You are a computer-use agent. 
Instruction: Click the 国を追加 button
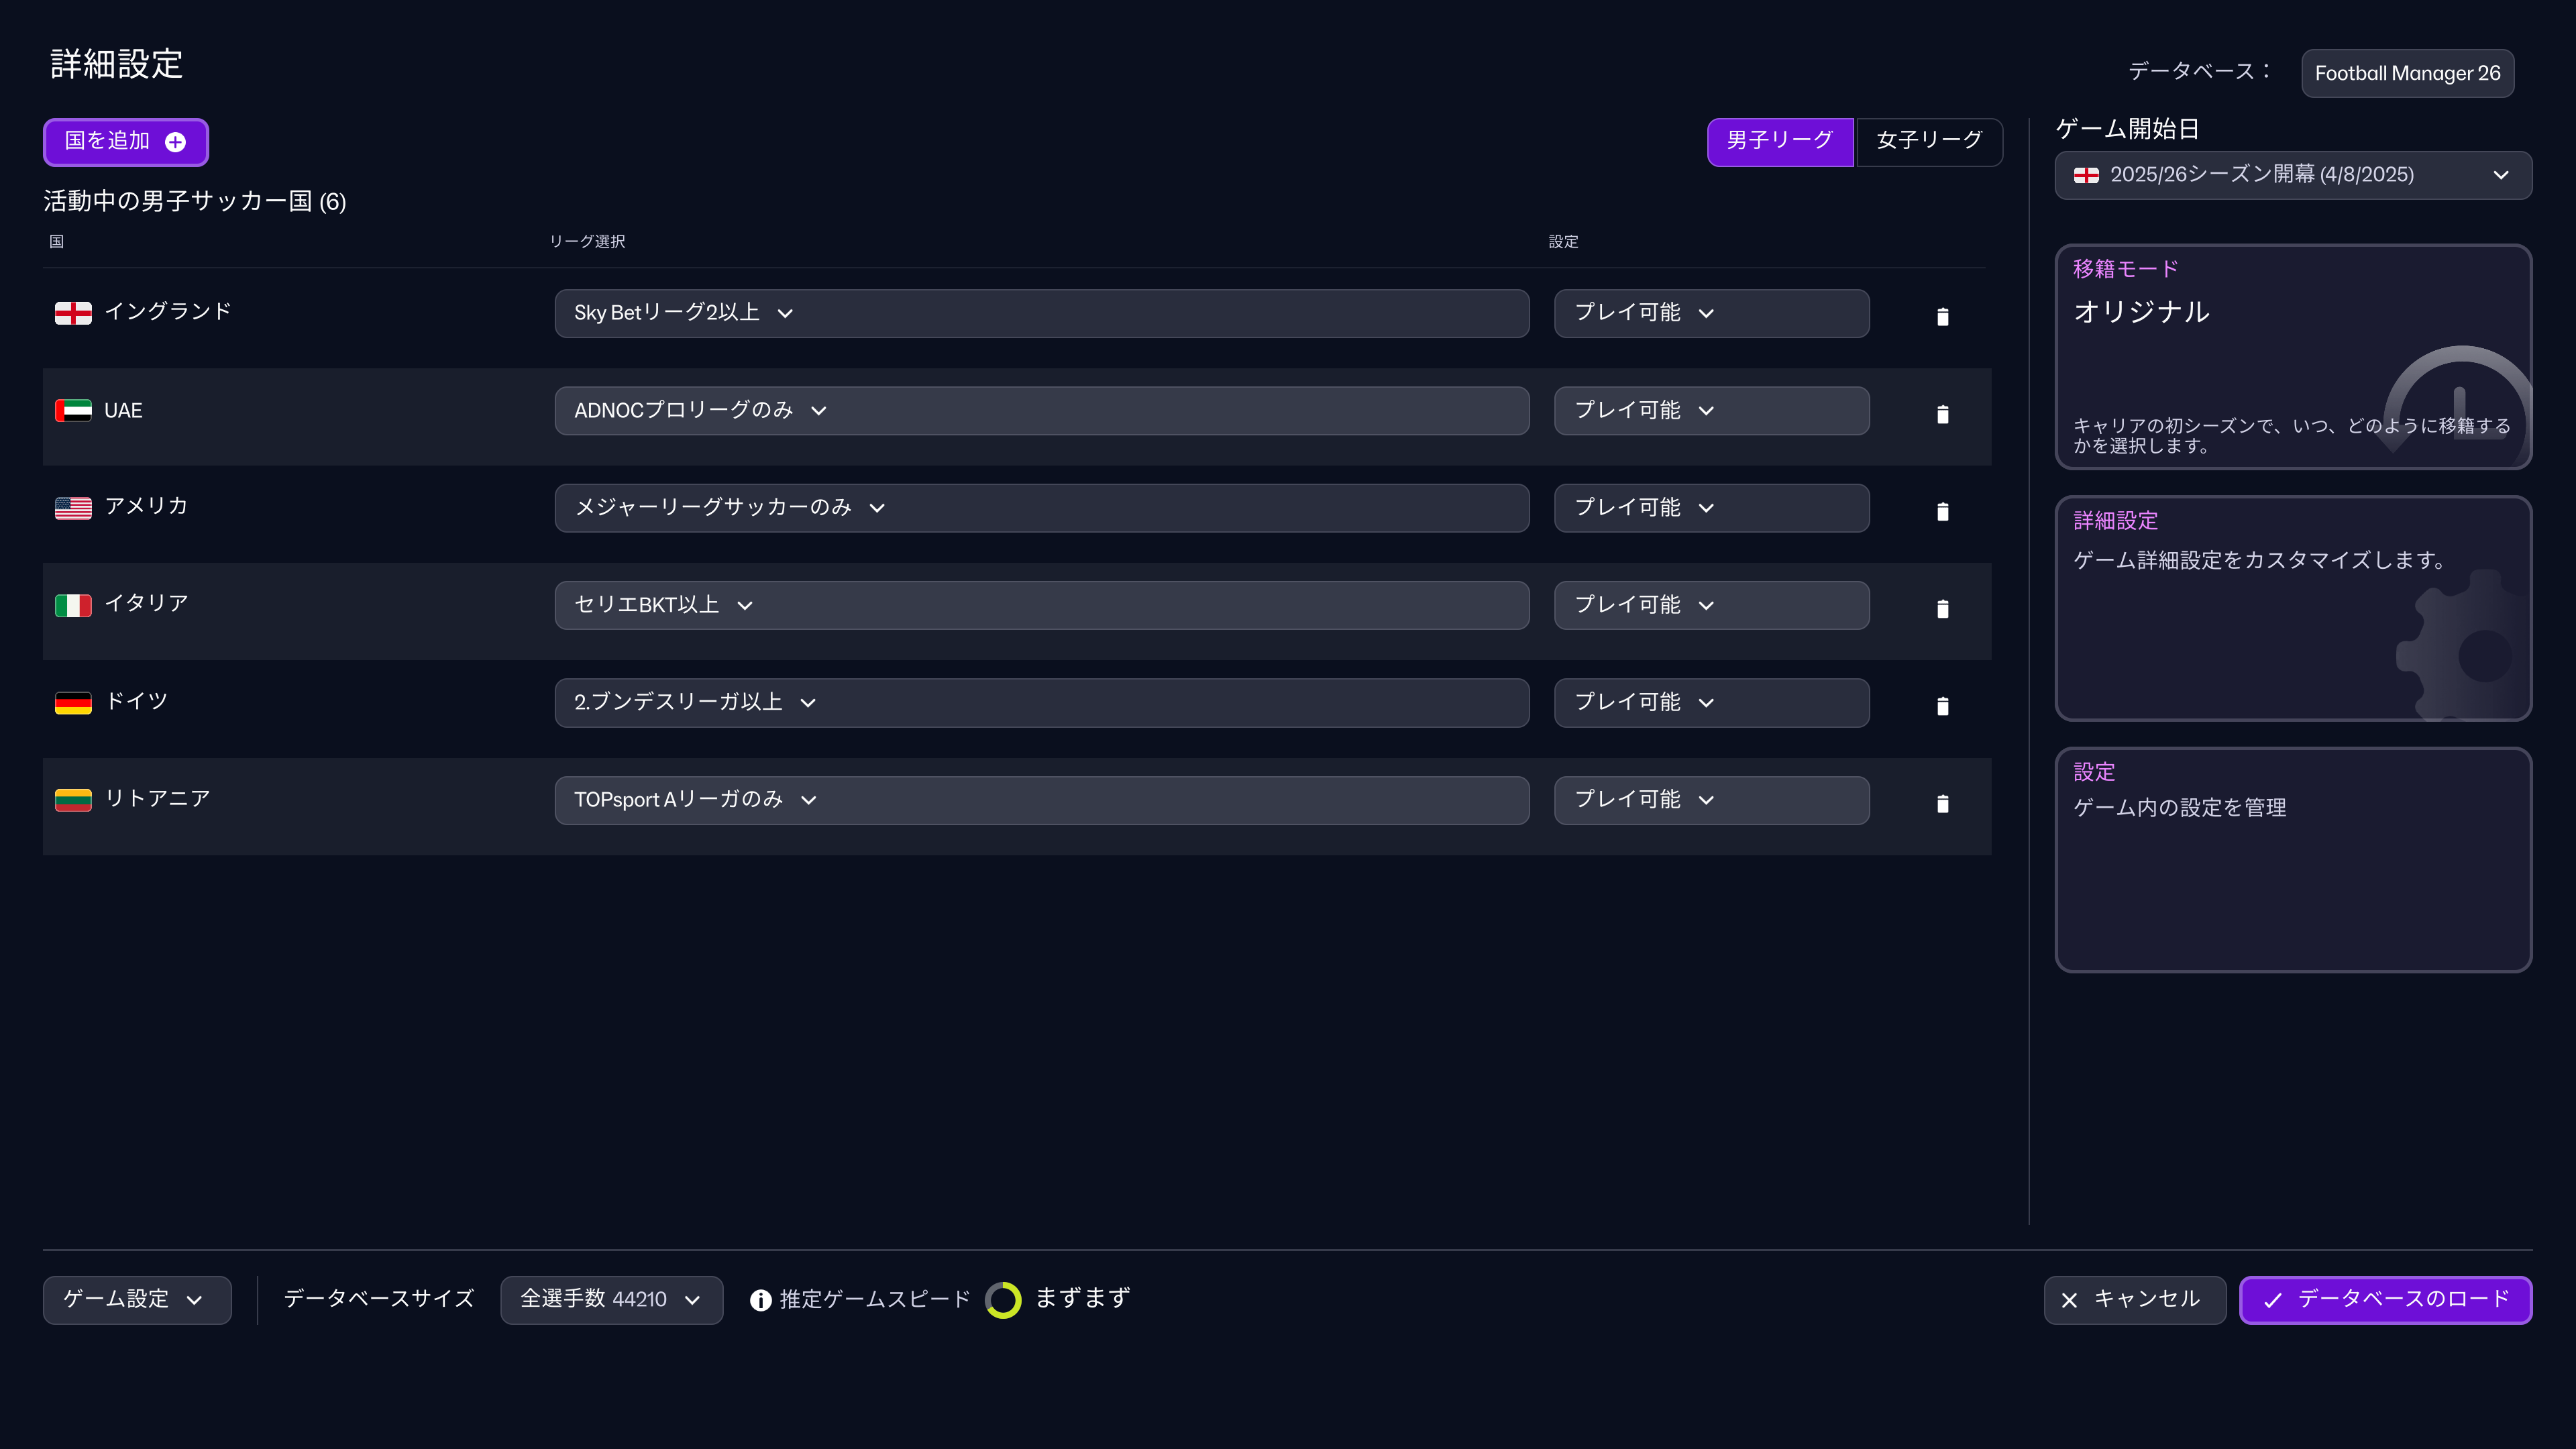[125, 142]
